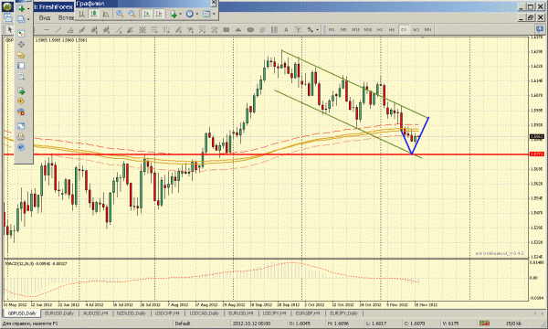Select the ellipse drawing tool
Image resolution: width=548 pixels, height=329 pixels.
(250, 30)
